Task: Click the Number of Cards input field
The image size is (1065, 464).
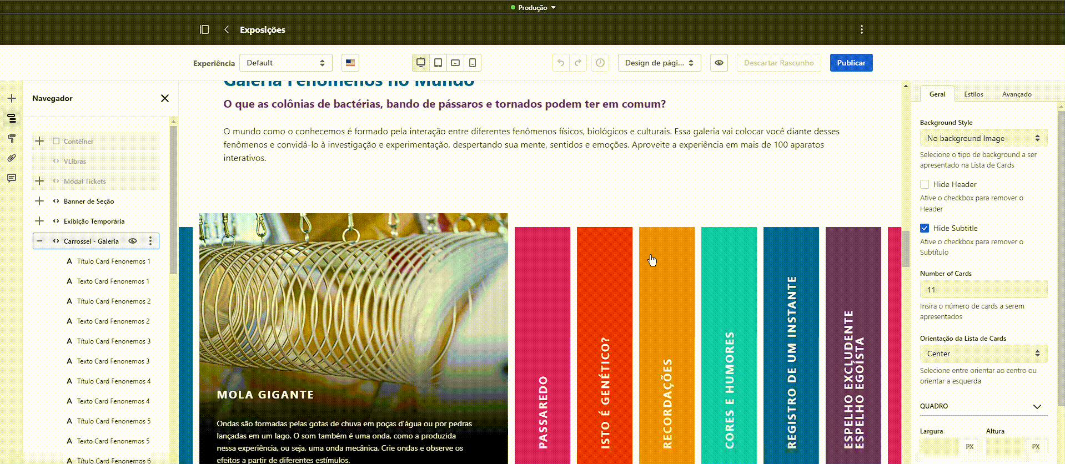Action: coord(983,290)
